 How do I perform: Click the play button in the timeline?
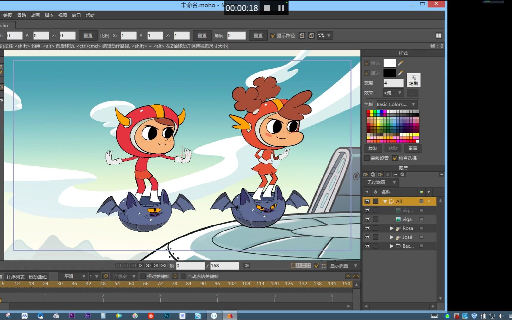[141, 265]
